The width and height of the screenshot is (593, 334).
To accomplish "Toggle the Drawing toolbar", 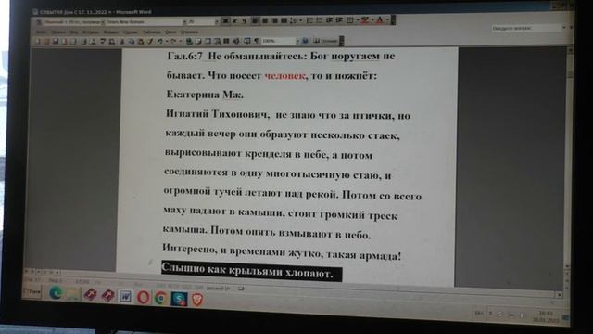I will (x=236, y=41).
